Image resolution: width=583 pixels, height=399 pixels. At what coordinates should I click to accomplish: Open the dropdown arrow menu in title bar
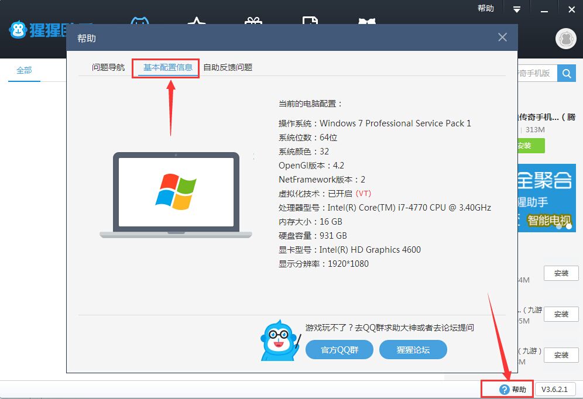point(517,9)
